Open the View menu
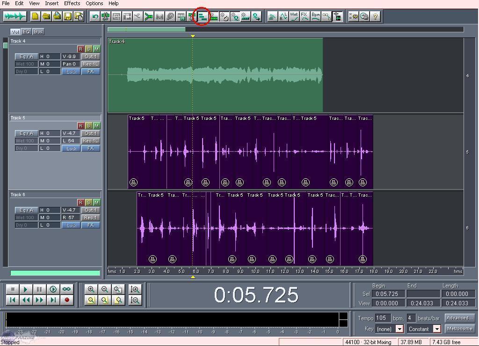479x346 pixels. pos(34,3)
